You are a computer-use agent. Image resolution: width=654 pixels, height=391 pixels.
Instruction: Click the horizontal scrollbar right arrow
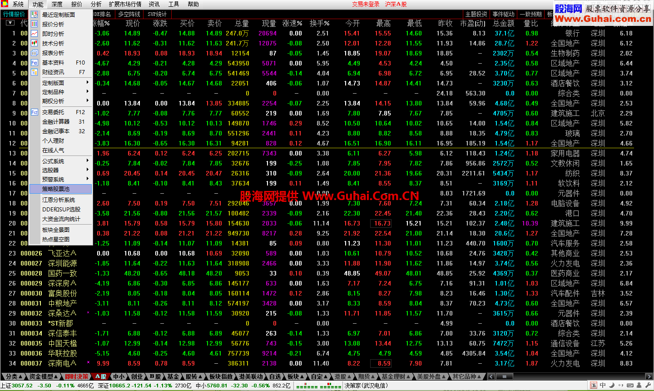(649, 376)
